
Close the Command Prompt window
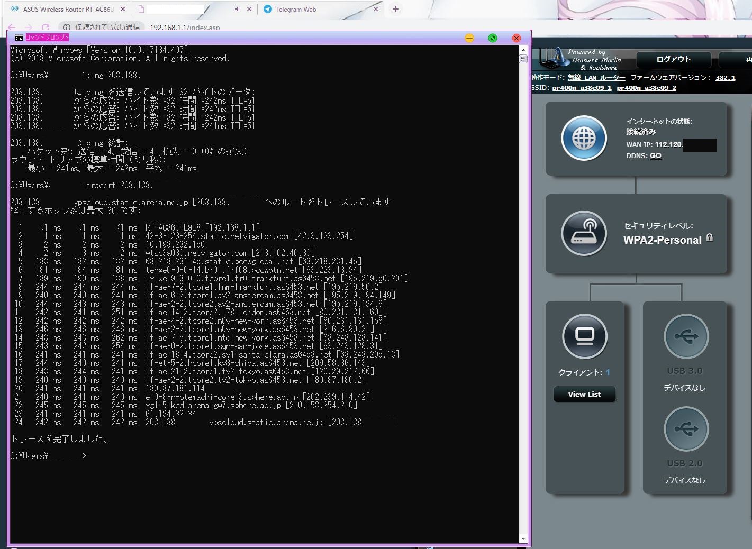coord(517,38)
